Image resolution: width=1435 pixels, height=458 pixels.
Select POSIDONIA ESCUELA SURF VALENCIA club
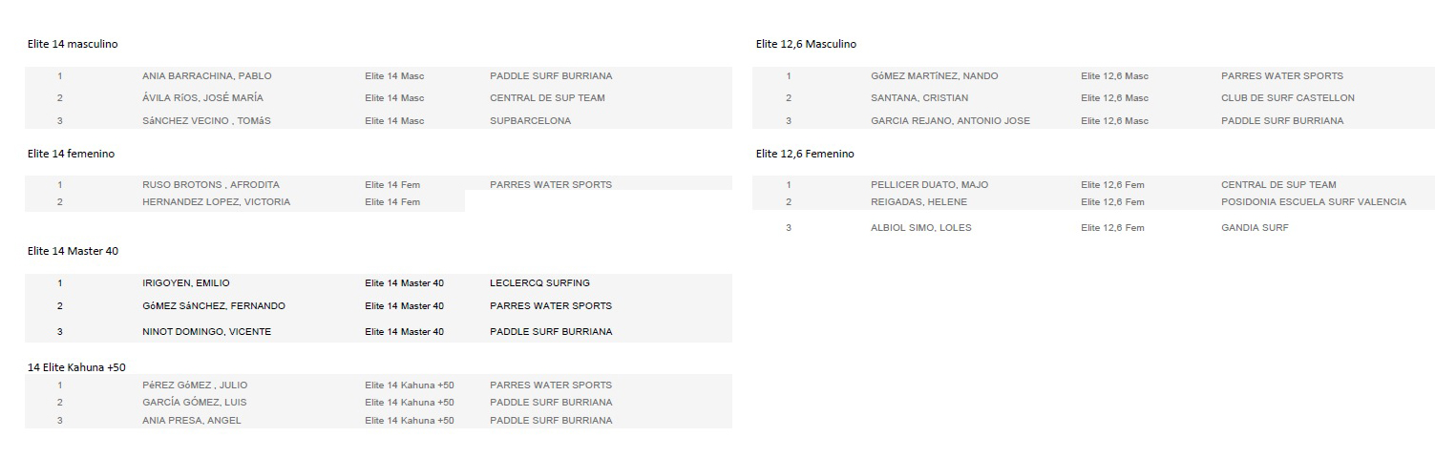[x=1314, y=202]
